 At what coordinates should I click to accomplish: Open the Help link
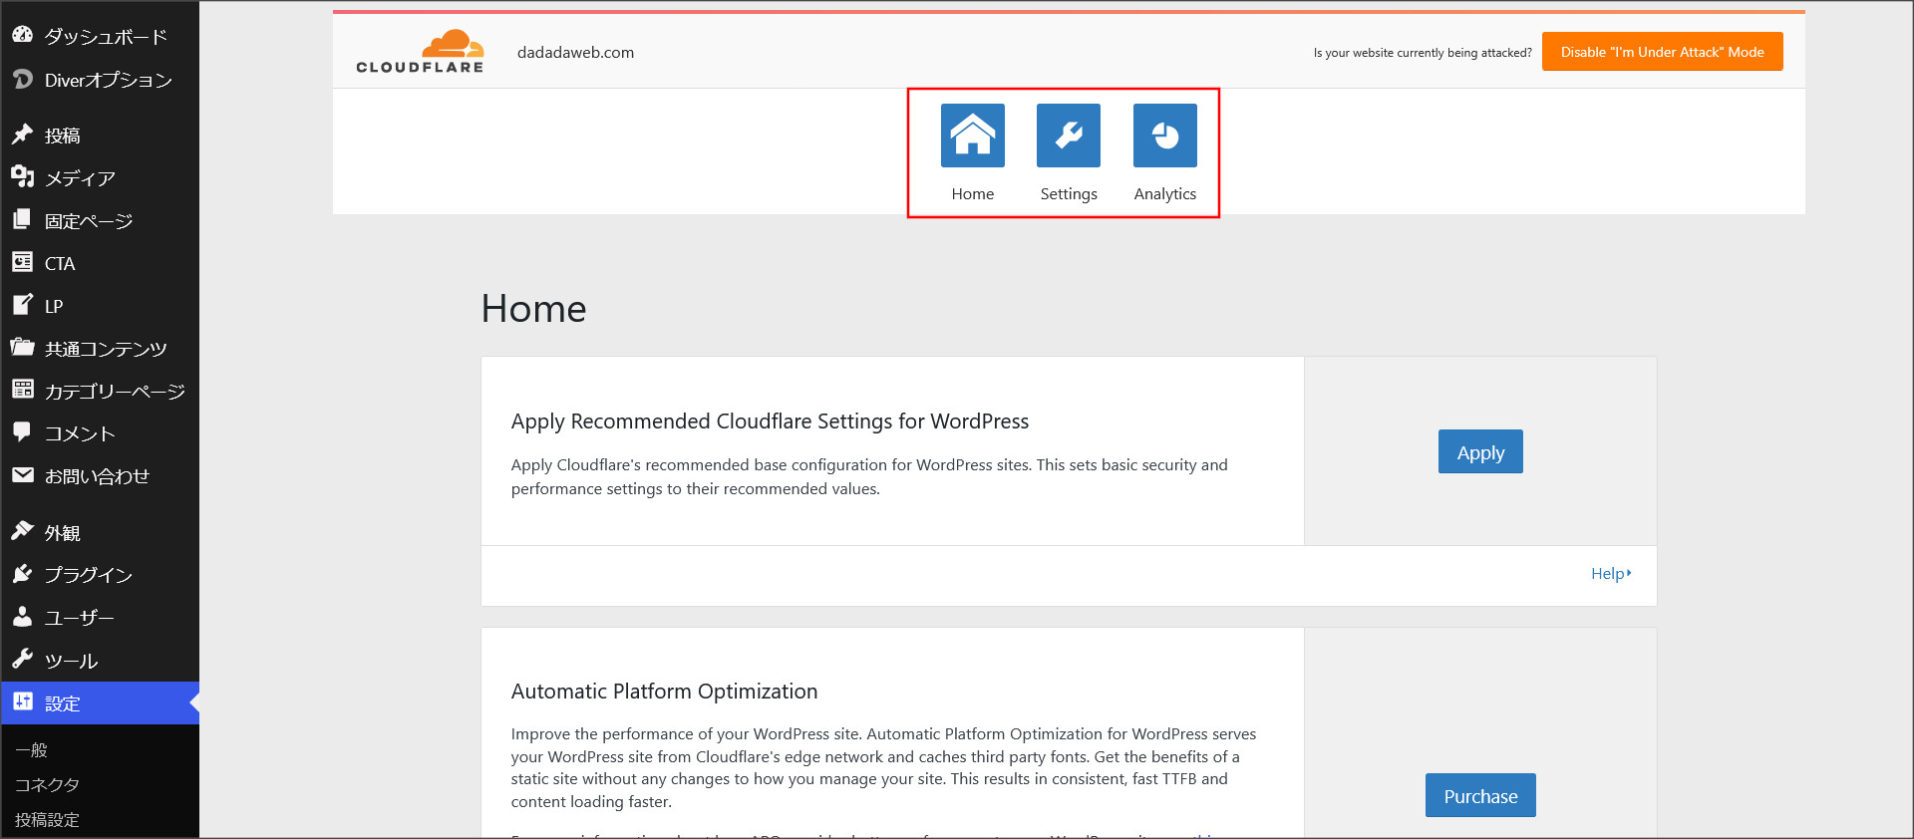[1611, 574]
